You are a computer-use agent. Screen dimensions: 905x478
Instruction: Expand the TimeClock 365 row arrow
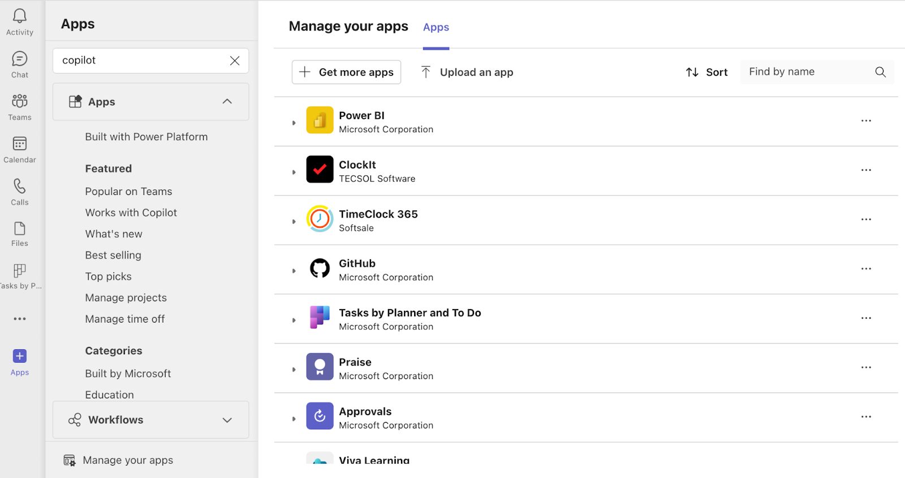294,221
